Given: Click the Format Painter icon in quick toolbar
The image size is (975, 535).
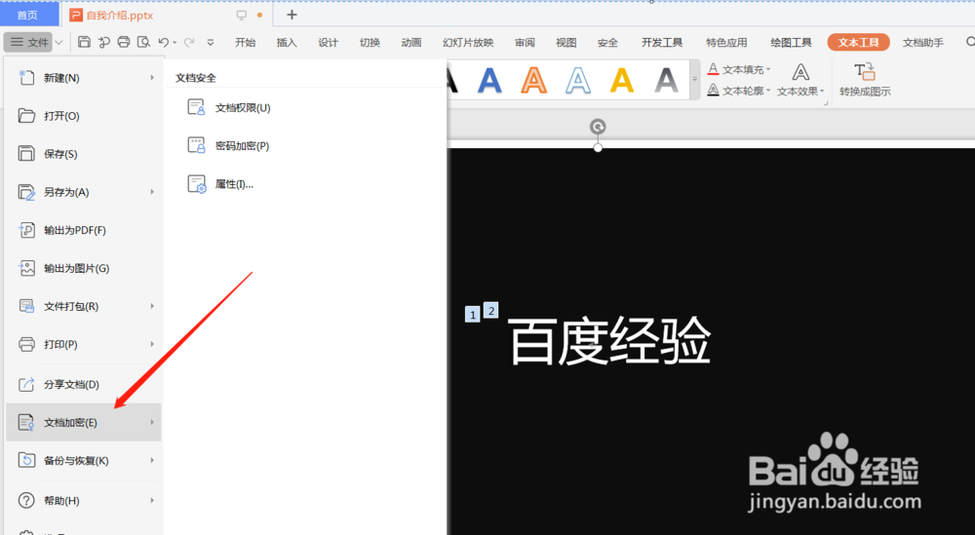Looking at the screenshot, I should point(104,42).
